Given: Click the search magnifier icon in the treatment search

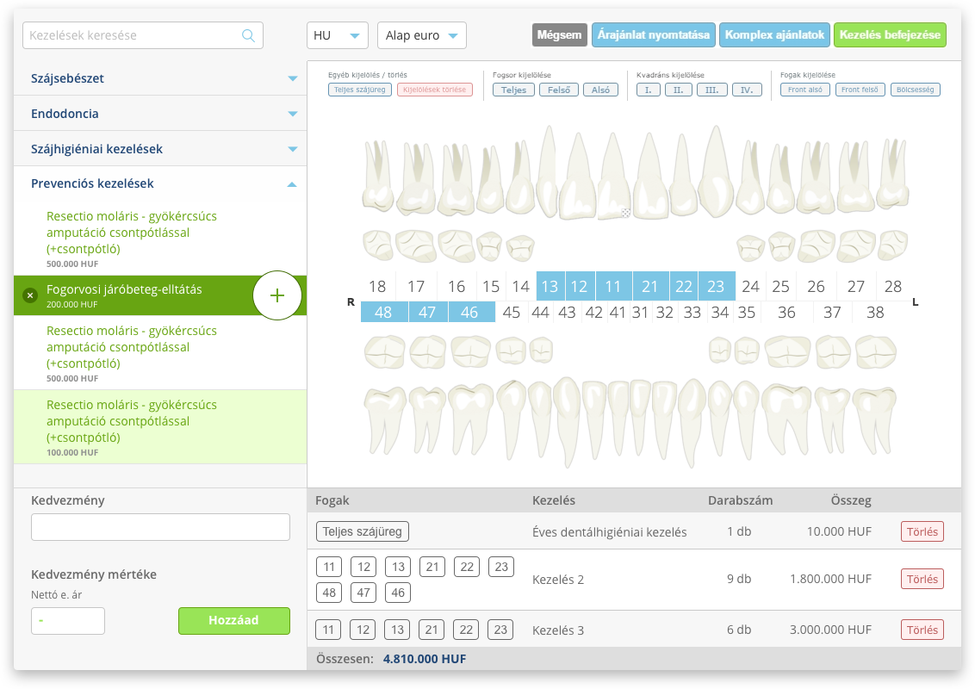Looking at the screenshot, I should tap(249, 35).
